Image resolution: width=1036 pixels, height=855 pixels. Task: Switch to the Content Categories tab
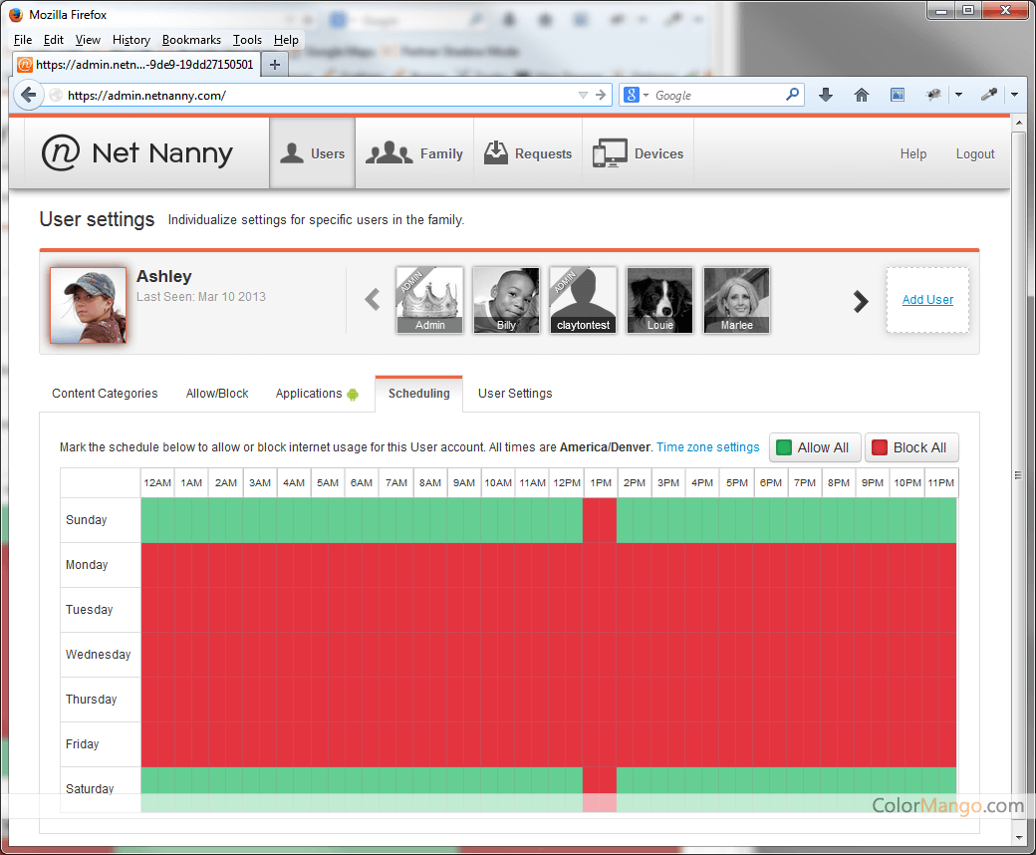click(105, 394)
